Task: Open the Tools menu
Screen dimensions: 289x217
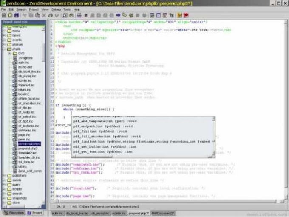Action: click(x=67, y=9)
